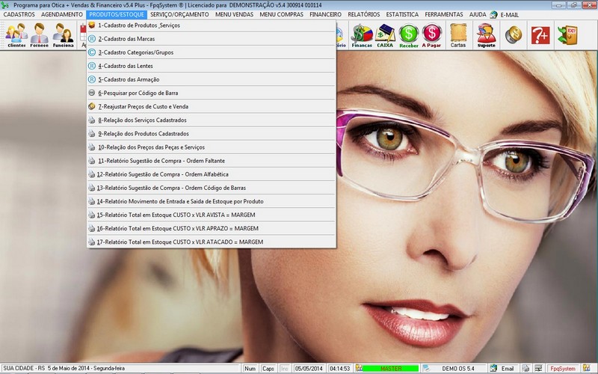Screen dimensions: 598x374
Task: Open the FERRAMENTAS menu
Action: tap(444, 14)
